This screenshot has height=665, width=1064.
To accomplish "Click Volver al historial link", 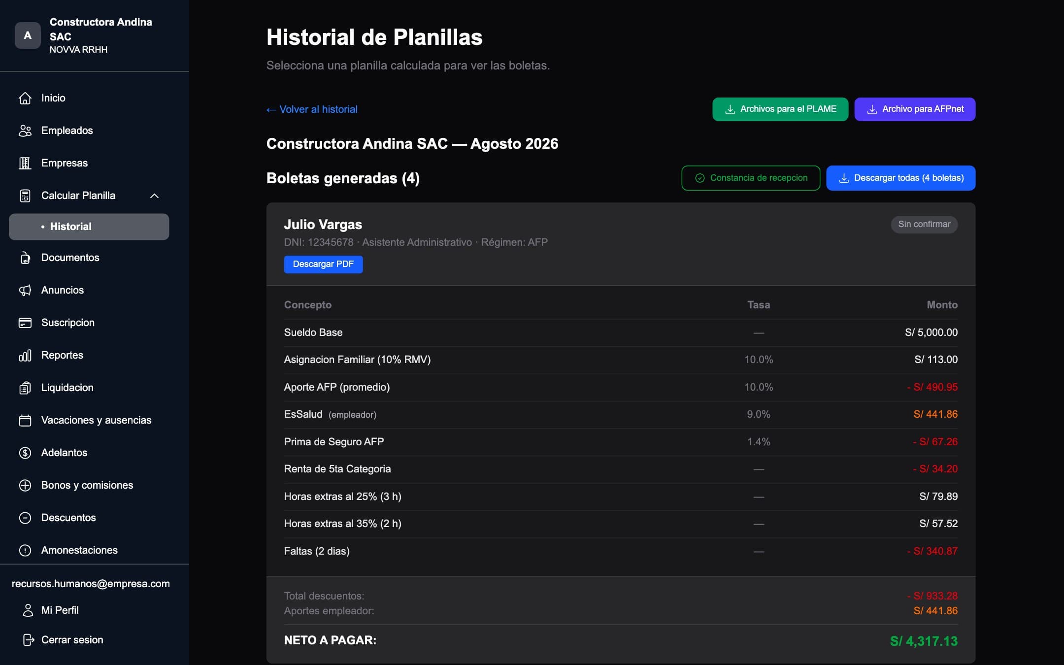I will pos(312,109).
